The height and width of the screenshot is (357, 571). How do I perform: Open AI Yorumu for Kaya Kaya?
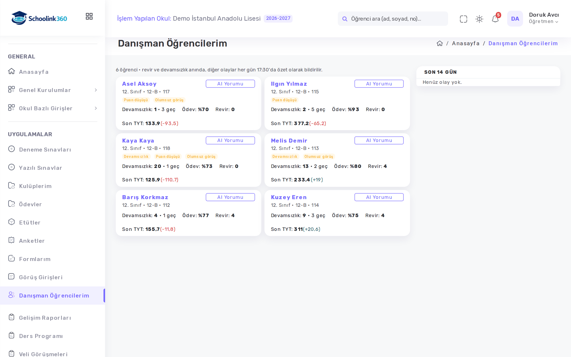(230, 140)
